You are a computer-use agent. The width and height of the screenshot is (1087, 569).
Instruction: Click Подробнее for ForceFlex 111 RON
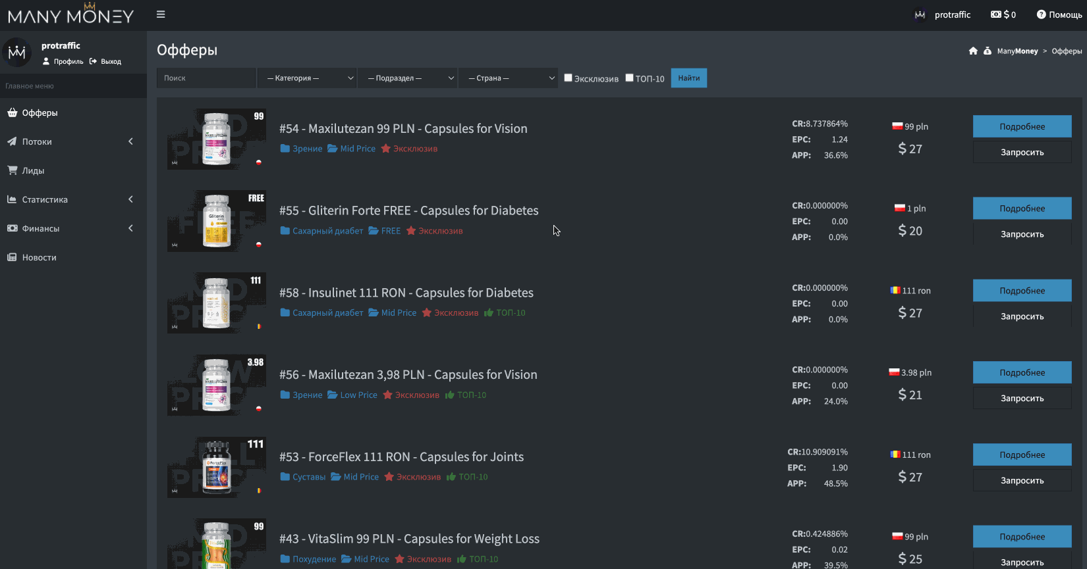tap(1022, 455)
